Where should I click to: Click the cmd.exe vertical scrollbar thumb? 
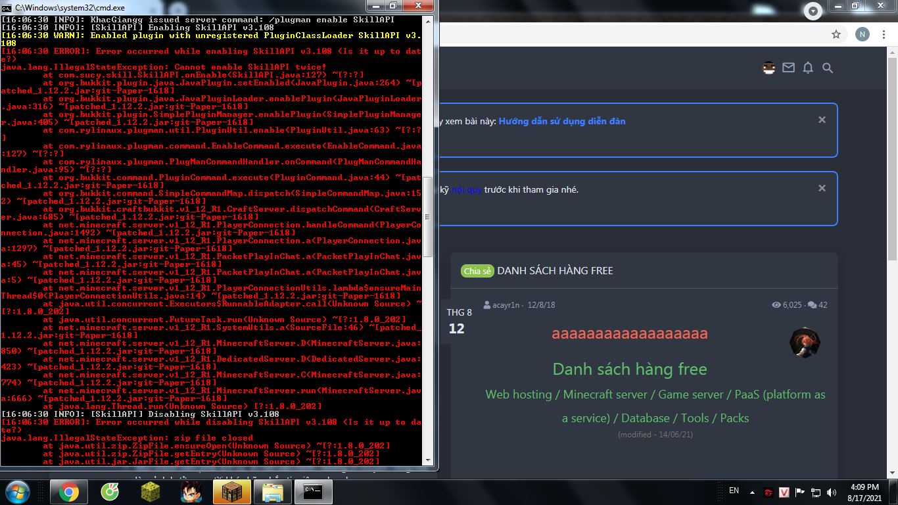[x=428, y=217]
